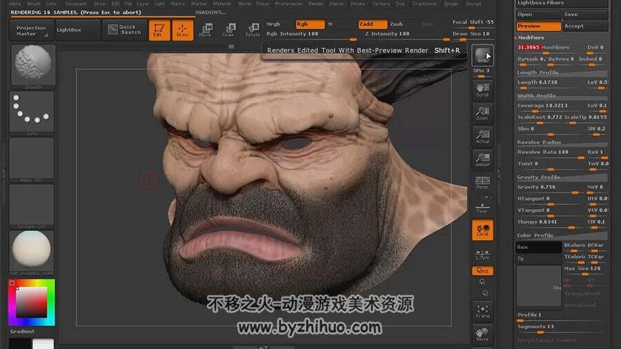Enable M material-only mode
The width and height of the screenshot is (621, 349).
331,24
